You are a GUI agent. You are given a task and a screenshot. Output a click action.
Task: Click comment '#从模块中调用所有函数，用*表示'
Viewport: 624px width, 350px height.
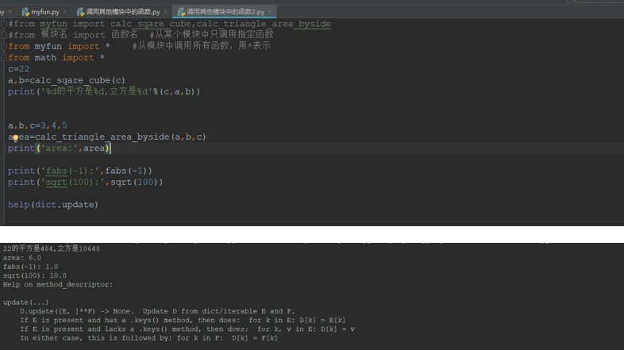pos(202,46)
